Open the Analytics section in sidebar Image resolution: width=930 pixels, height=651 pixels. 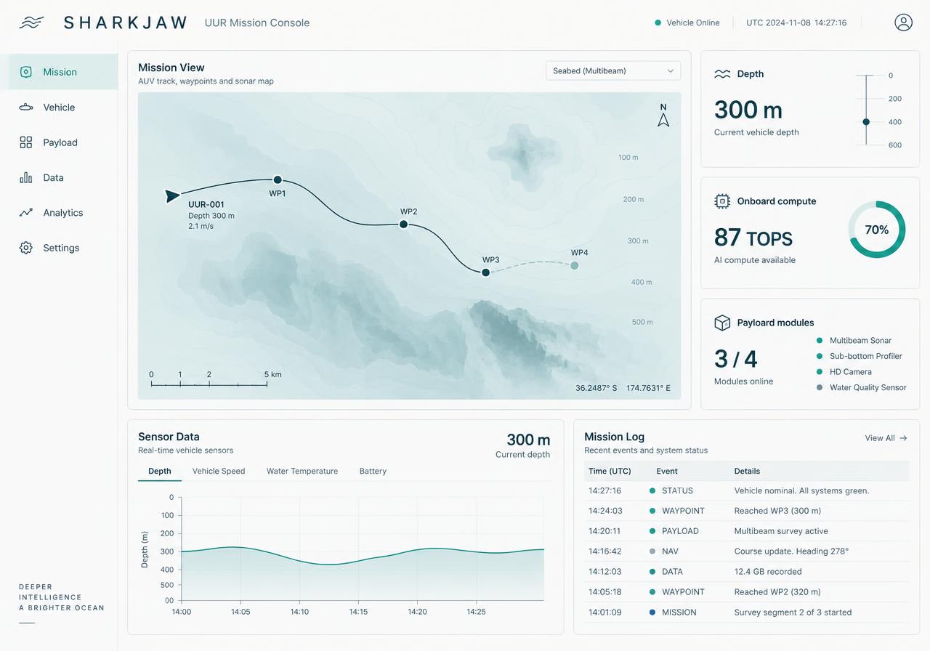[x=59, y=213]
